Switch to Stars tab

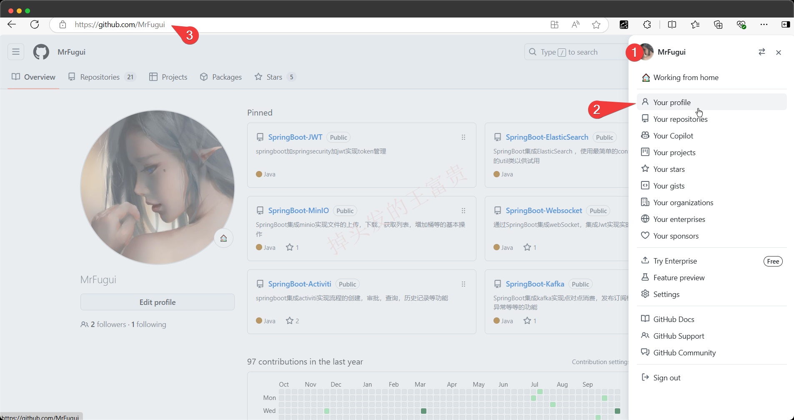pyautogui.click(x=275, y=77)
